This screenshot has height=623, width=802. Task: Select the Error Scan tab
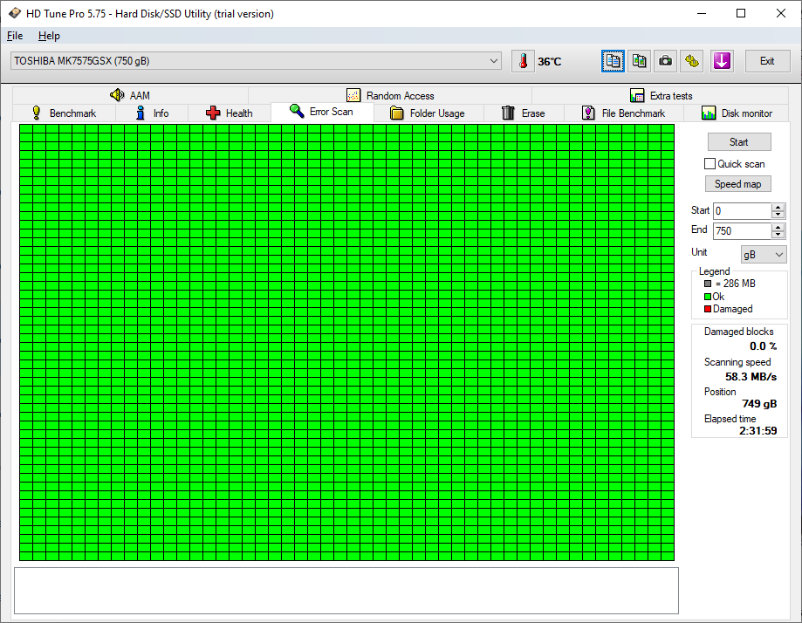coord(322,112)
